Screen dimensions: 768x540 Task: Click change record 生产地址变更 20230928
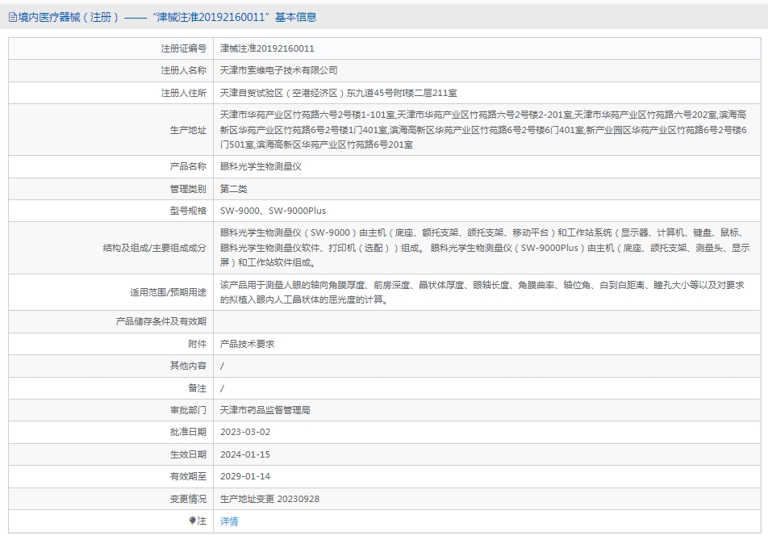click(x=269, y=499)
